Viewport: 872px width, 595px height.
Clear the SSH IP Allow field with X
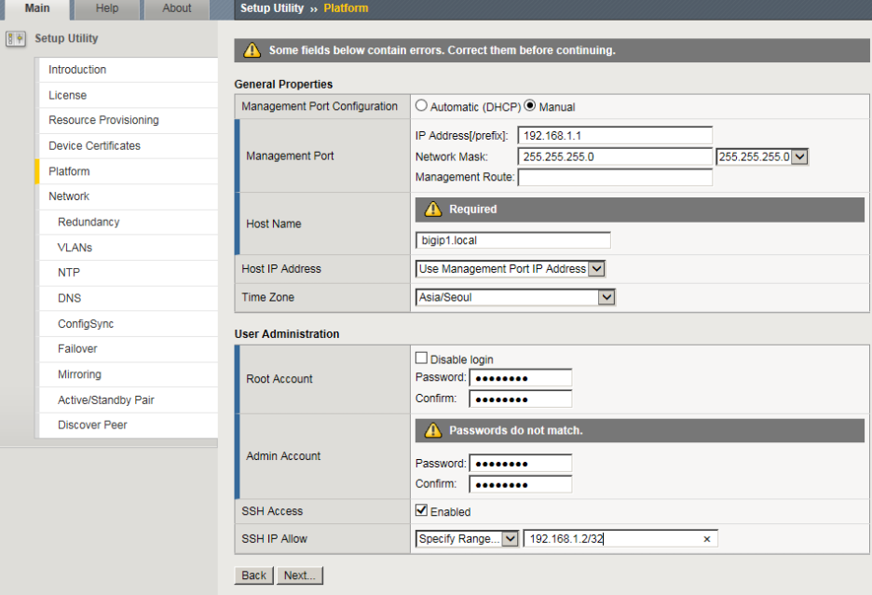[706, 539]
